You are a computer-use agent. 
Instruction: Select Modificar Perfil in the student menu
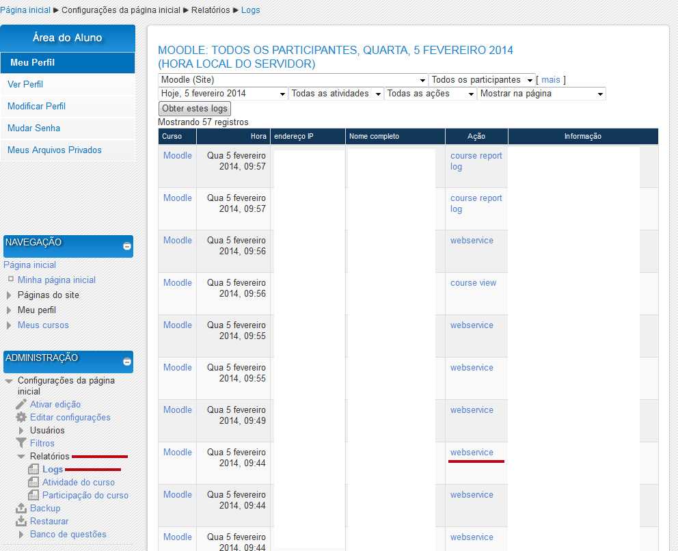pyautogui.click(x=36, y=106)
